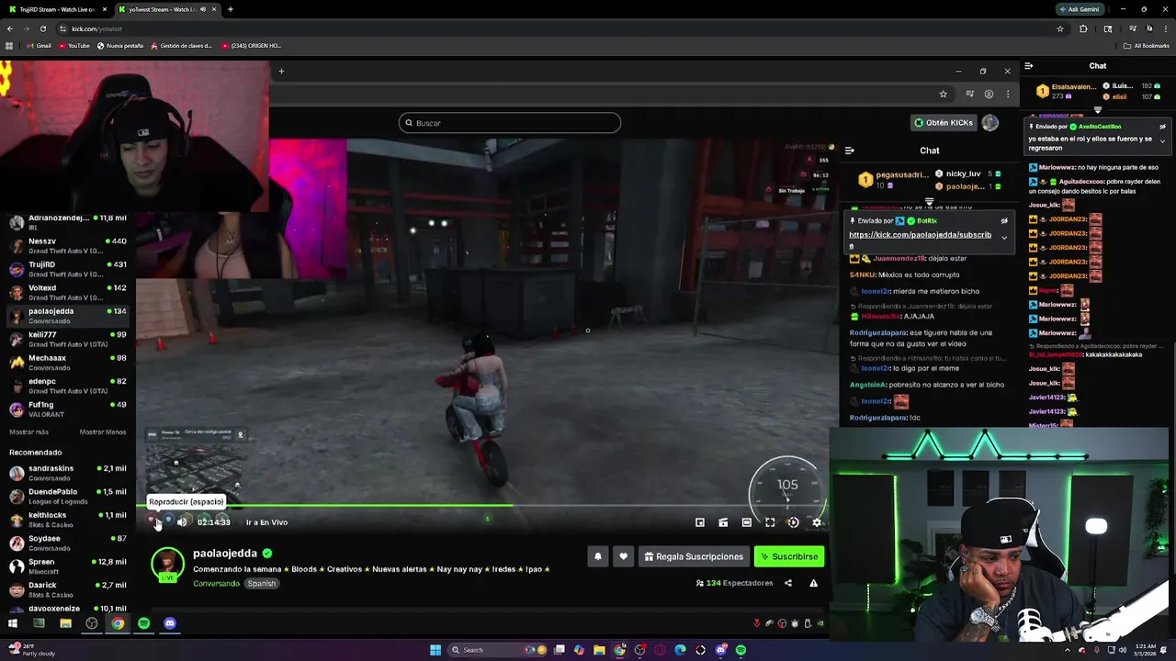
Task: Click the Spanish language tag
Action: (x=261, y=584)
